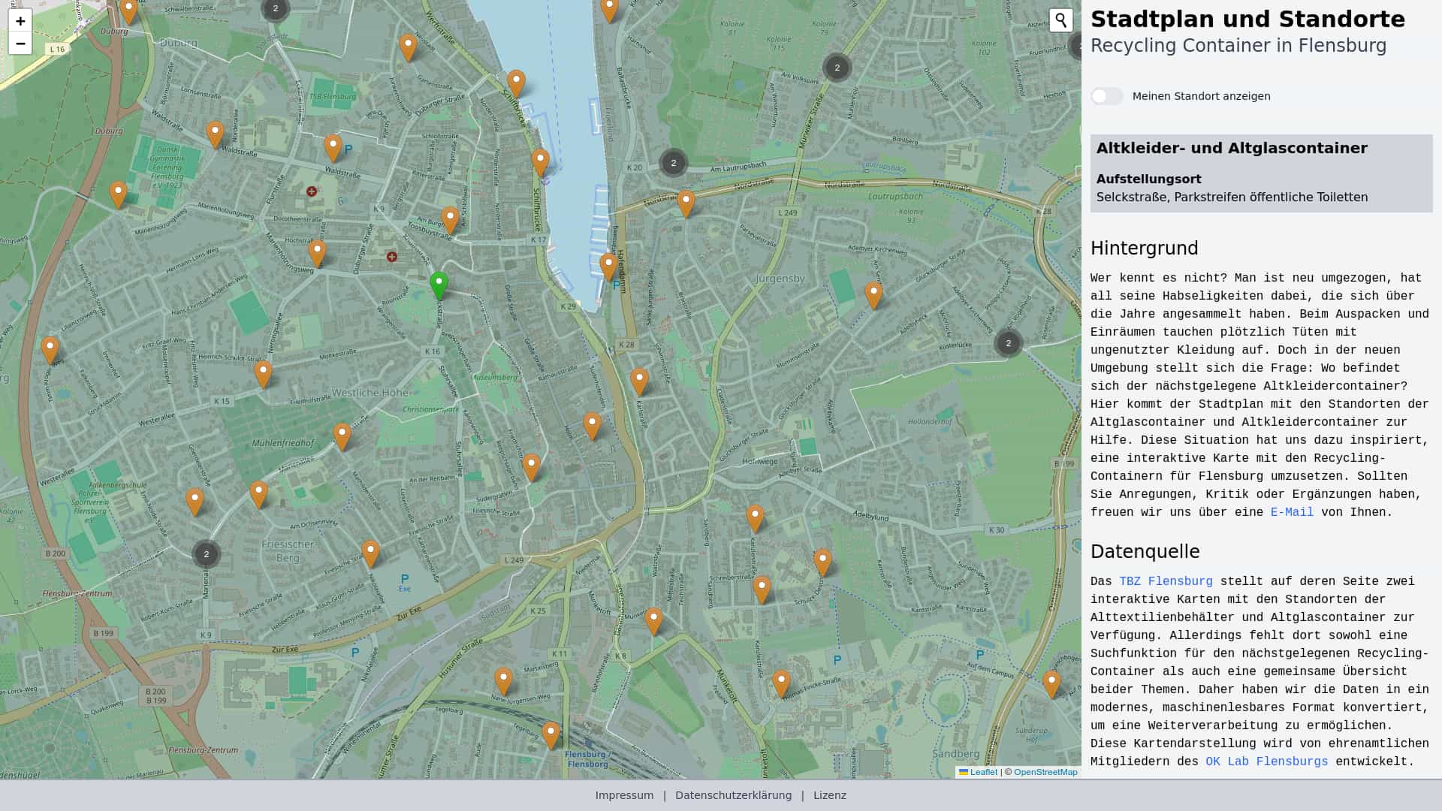The height and width of the screenshot is (811, 1442).
Task: Enable Meinen Standort anzeigen toggle
Action: [x=1107, y=96]
